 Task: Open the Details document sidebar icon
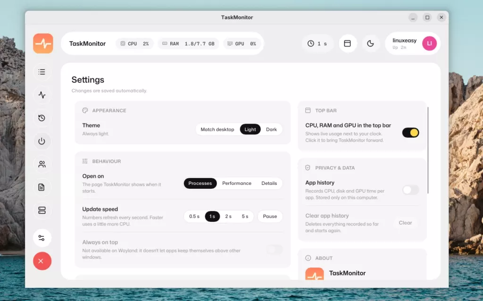pos(42,187)
